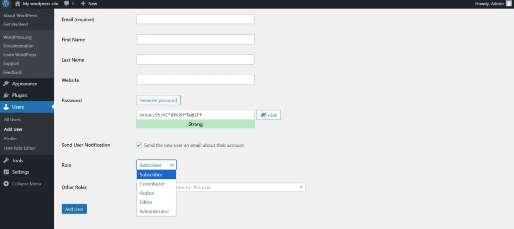Focus the Website input field
Image resolution: width=514 pixels, height=229 pixels.
click(195, 80)
